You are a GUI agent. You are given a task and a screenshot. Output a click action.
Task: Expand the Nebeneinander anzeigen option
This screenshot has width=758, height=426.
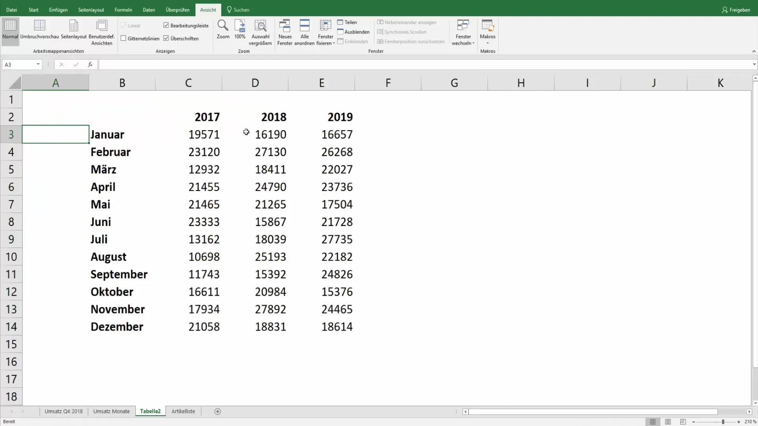tap(409, 22)
